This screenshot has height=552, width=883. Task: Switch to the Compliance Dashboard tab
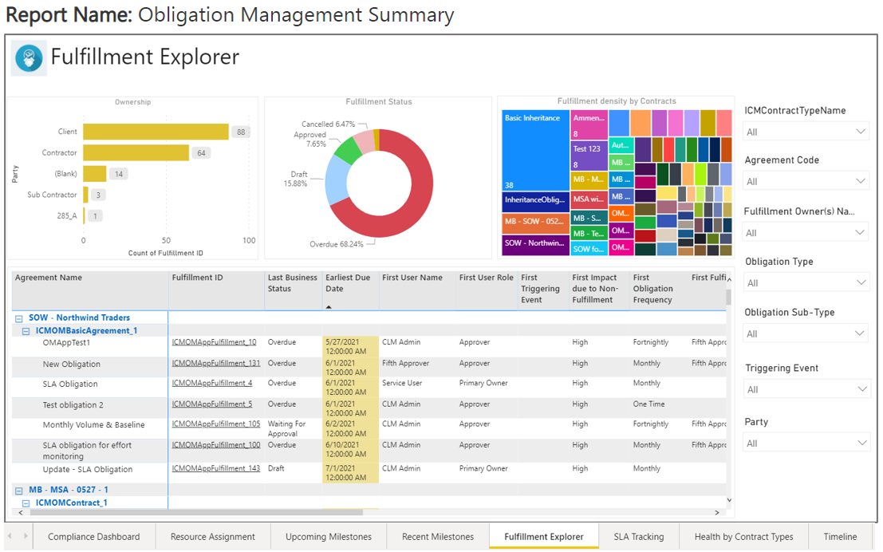point(93,537)
